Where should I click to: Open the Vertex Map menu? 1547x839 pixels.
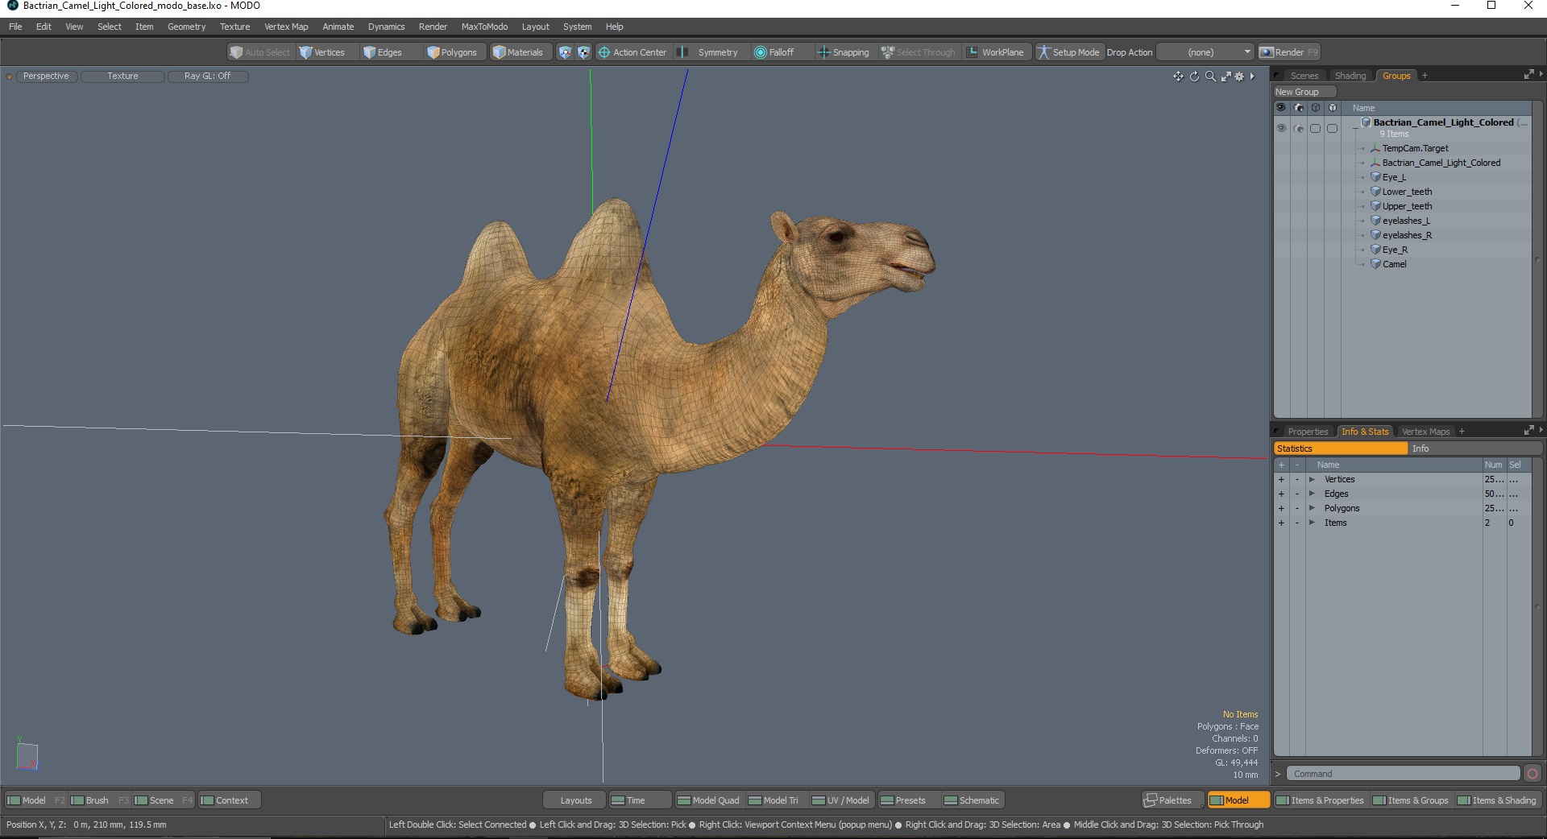286,27
